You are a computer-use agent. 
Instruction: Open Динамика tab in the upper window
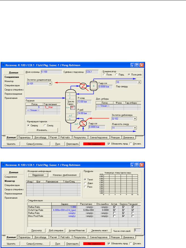tap(128, 137)
